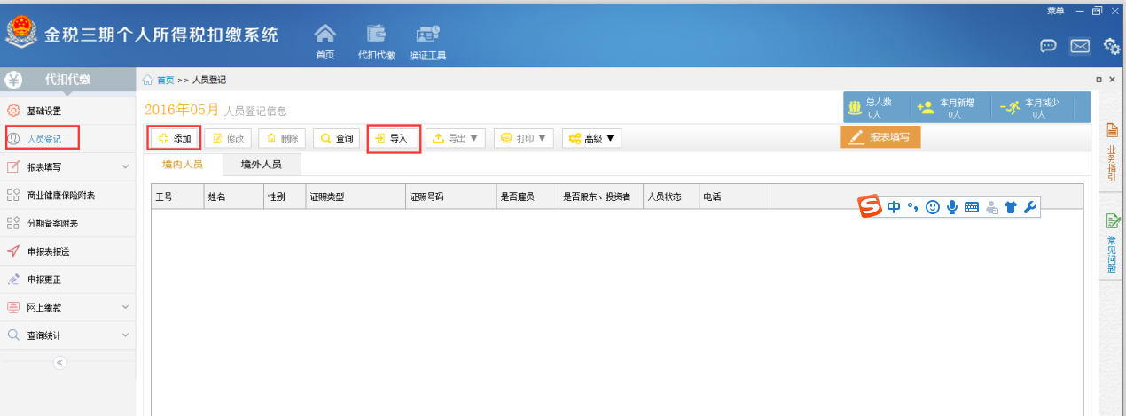Open the 常见问题 side panel
This screenshot has height=416, width=1126.
pos(1112,244)
